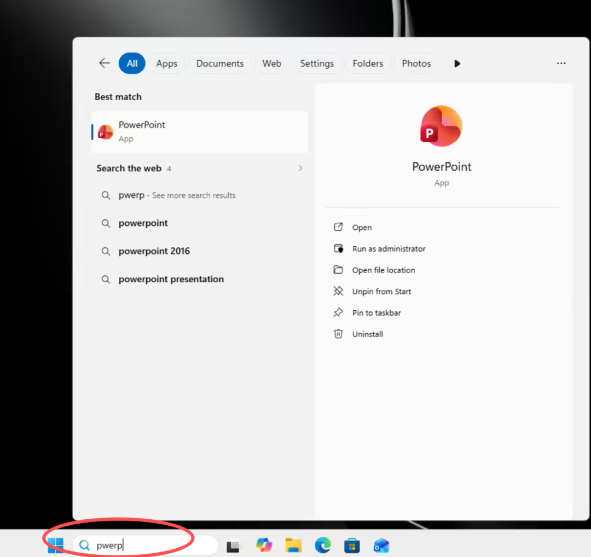The height and width of the screenshot is (557, 591).
Task: Click search icon beside 'powerpoint 2016'
Action: pyautogui.click(x=106, y=251)
